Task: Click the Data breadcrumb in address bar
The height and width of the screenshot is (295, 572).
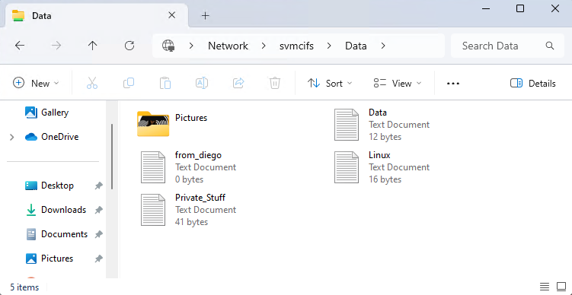Action: point(356,46)
